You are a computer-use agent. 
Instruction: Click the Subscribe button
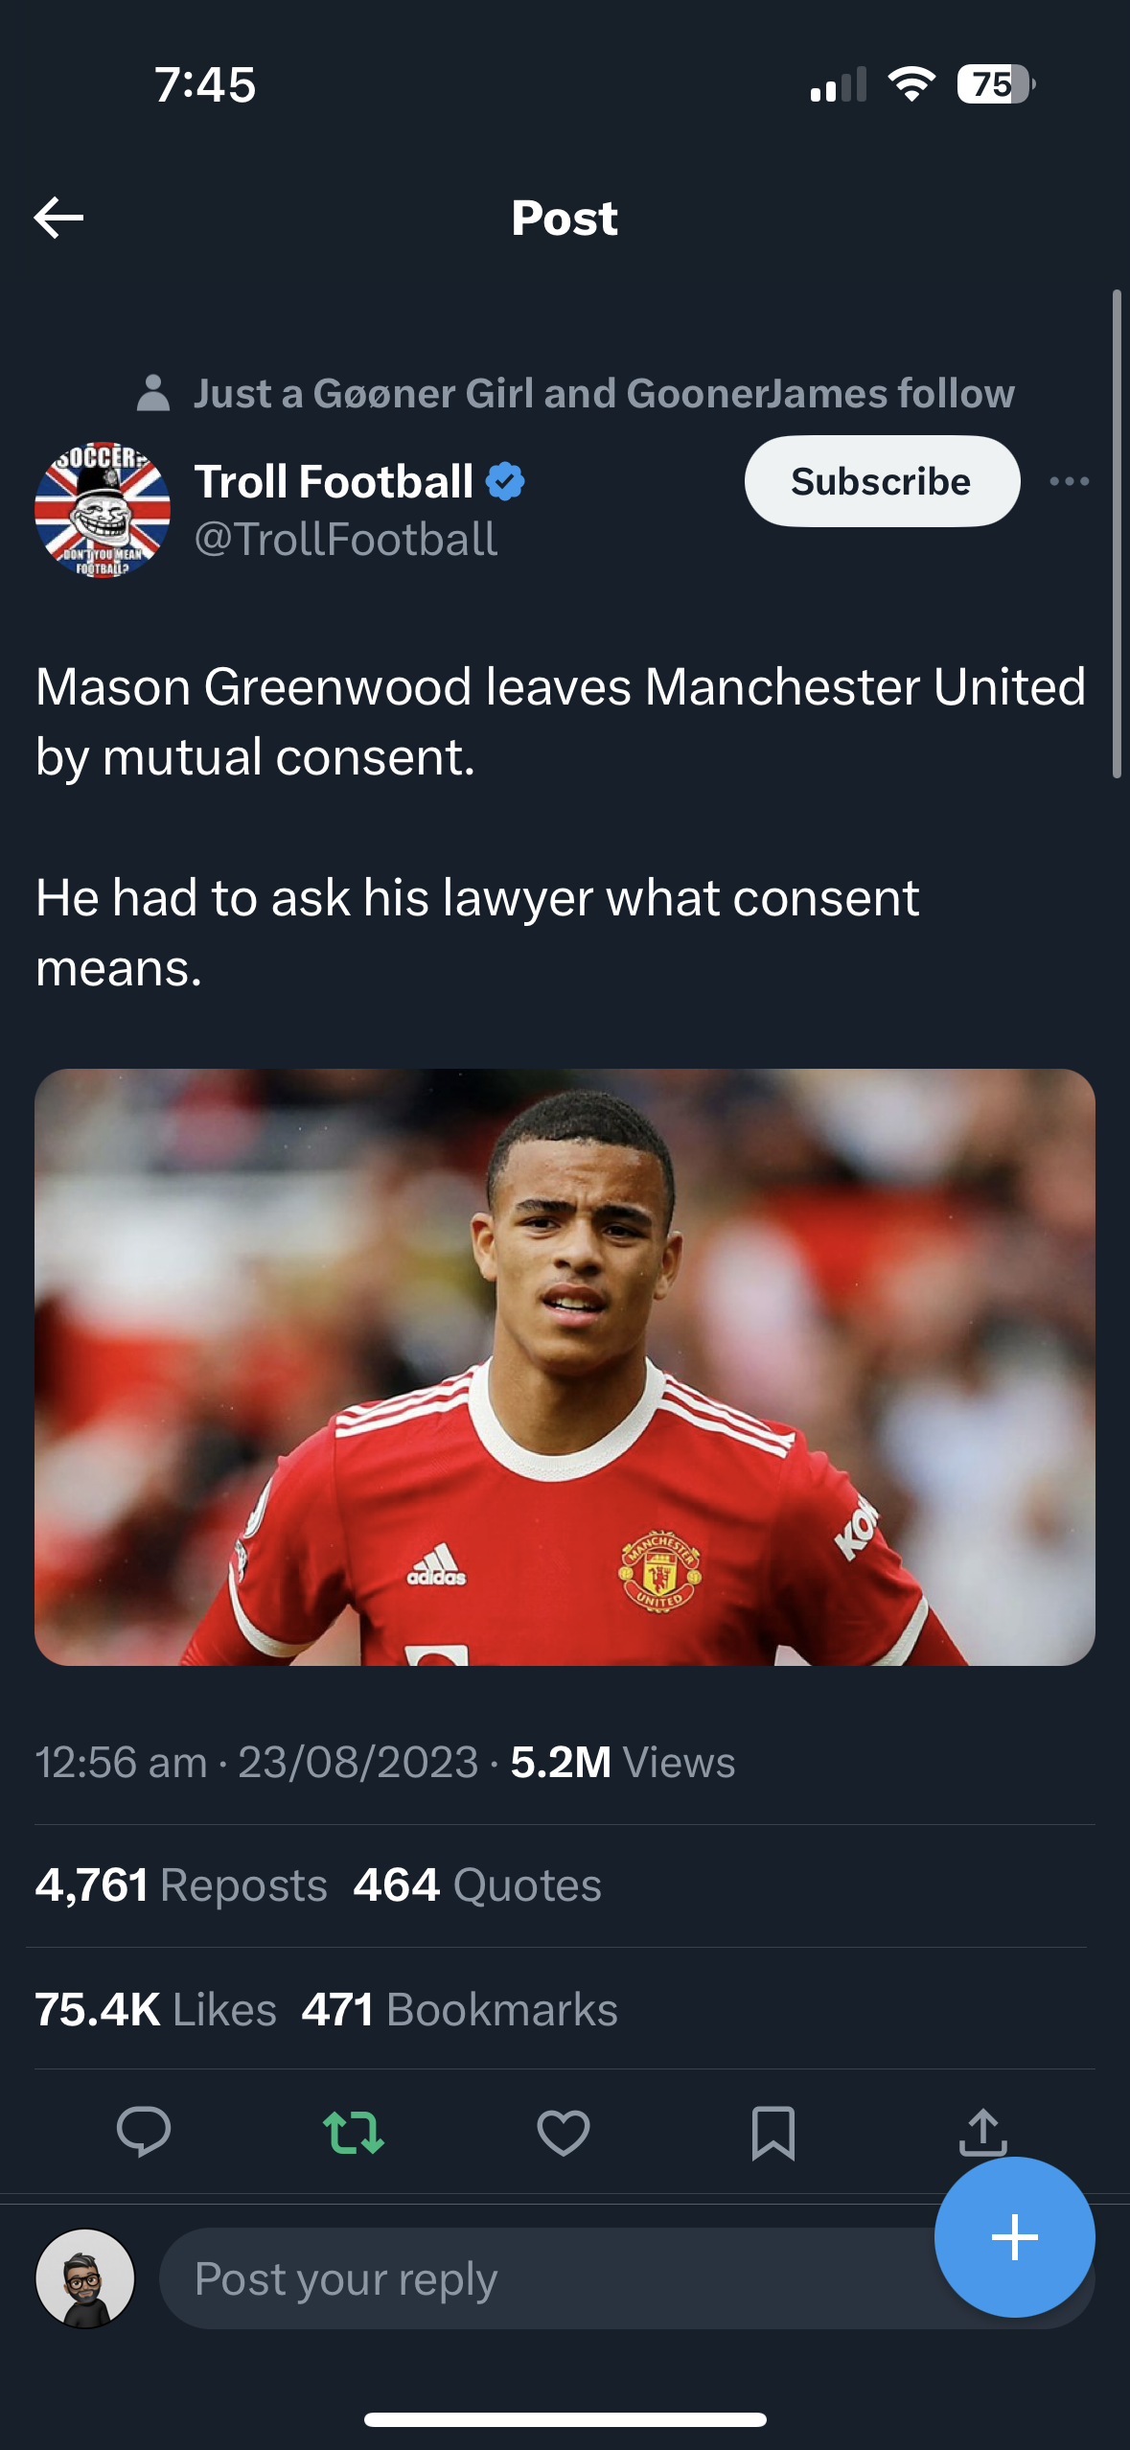click(x=882, y=481)
